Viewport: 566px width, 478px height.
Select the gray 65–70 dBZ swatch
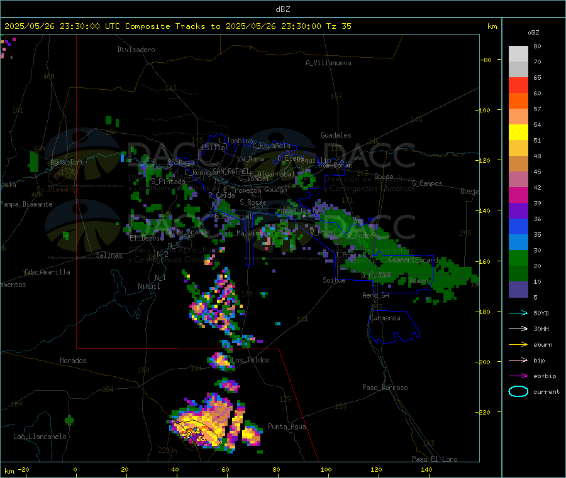(x=518, y=70)
